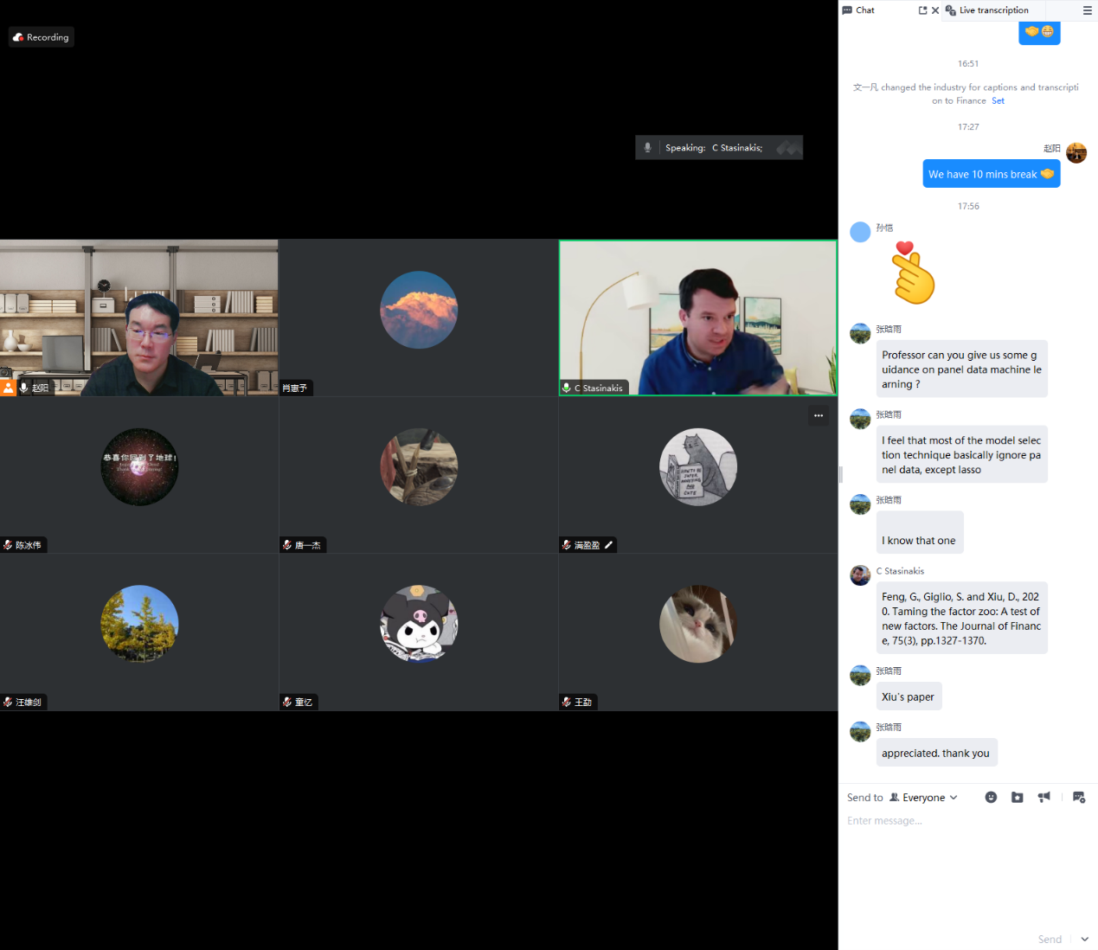The height and width of the screenshot is (950, 1098).
Task: Click the pencil rename icon on 满盈盈 tile
Action: (608, 545)
